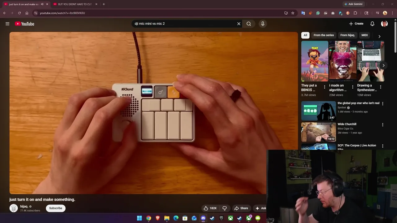Open the Chrome profile avatar in toolbar
The width and height of the screenshot is (397, 223).
coord(385,13)
